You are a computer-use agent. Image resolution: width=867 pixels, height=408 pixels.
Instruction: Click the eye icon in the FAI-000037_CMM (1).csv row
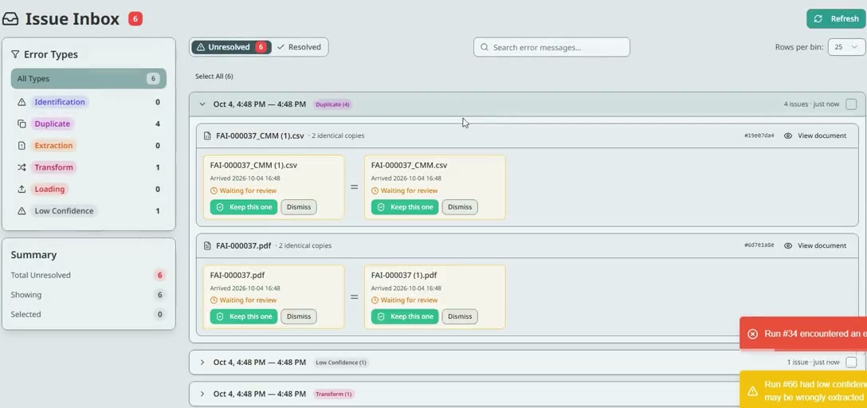coord(788,135)
